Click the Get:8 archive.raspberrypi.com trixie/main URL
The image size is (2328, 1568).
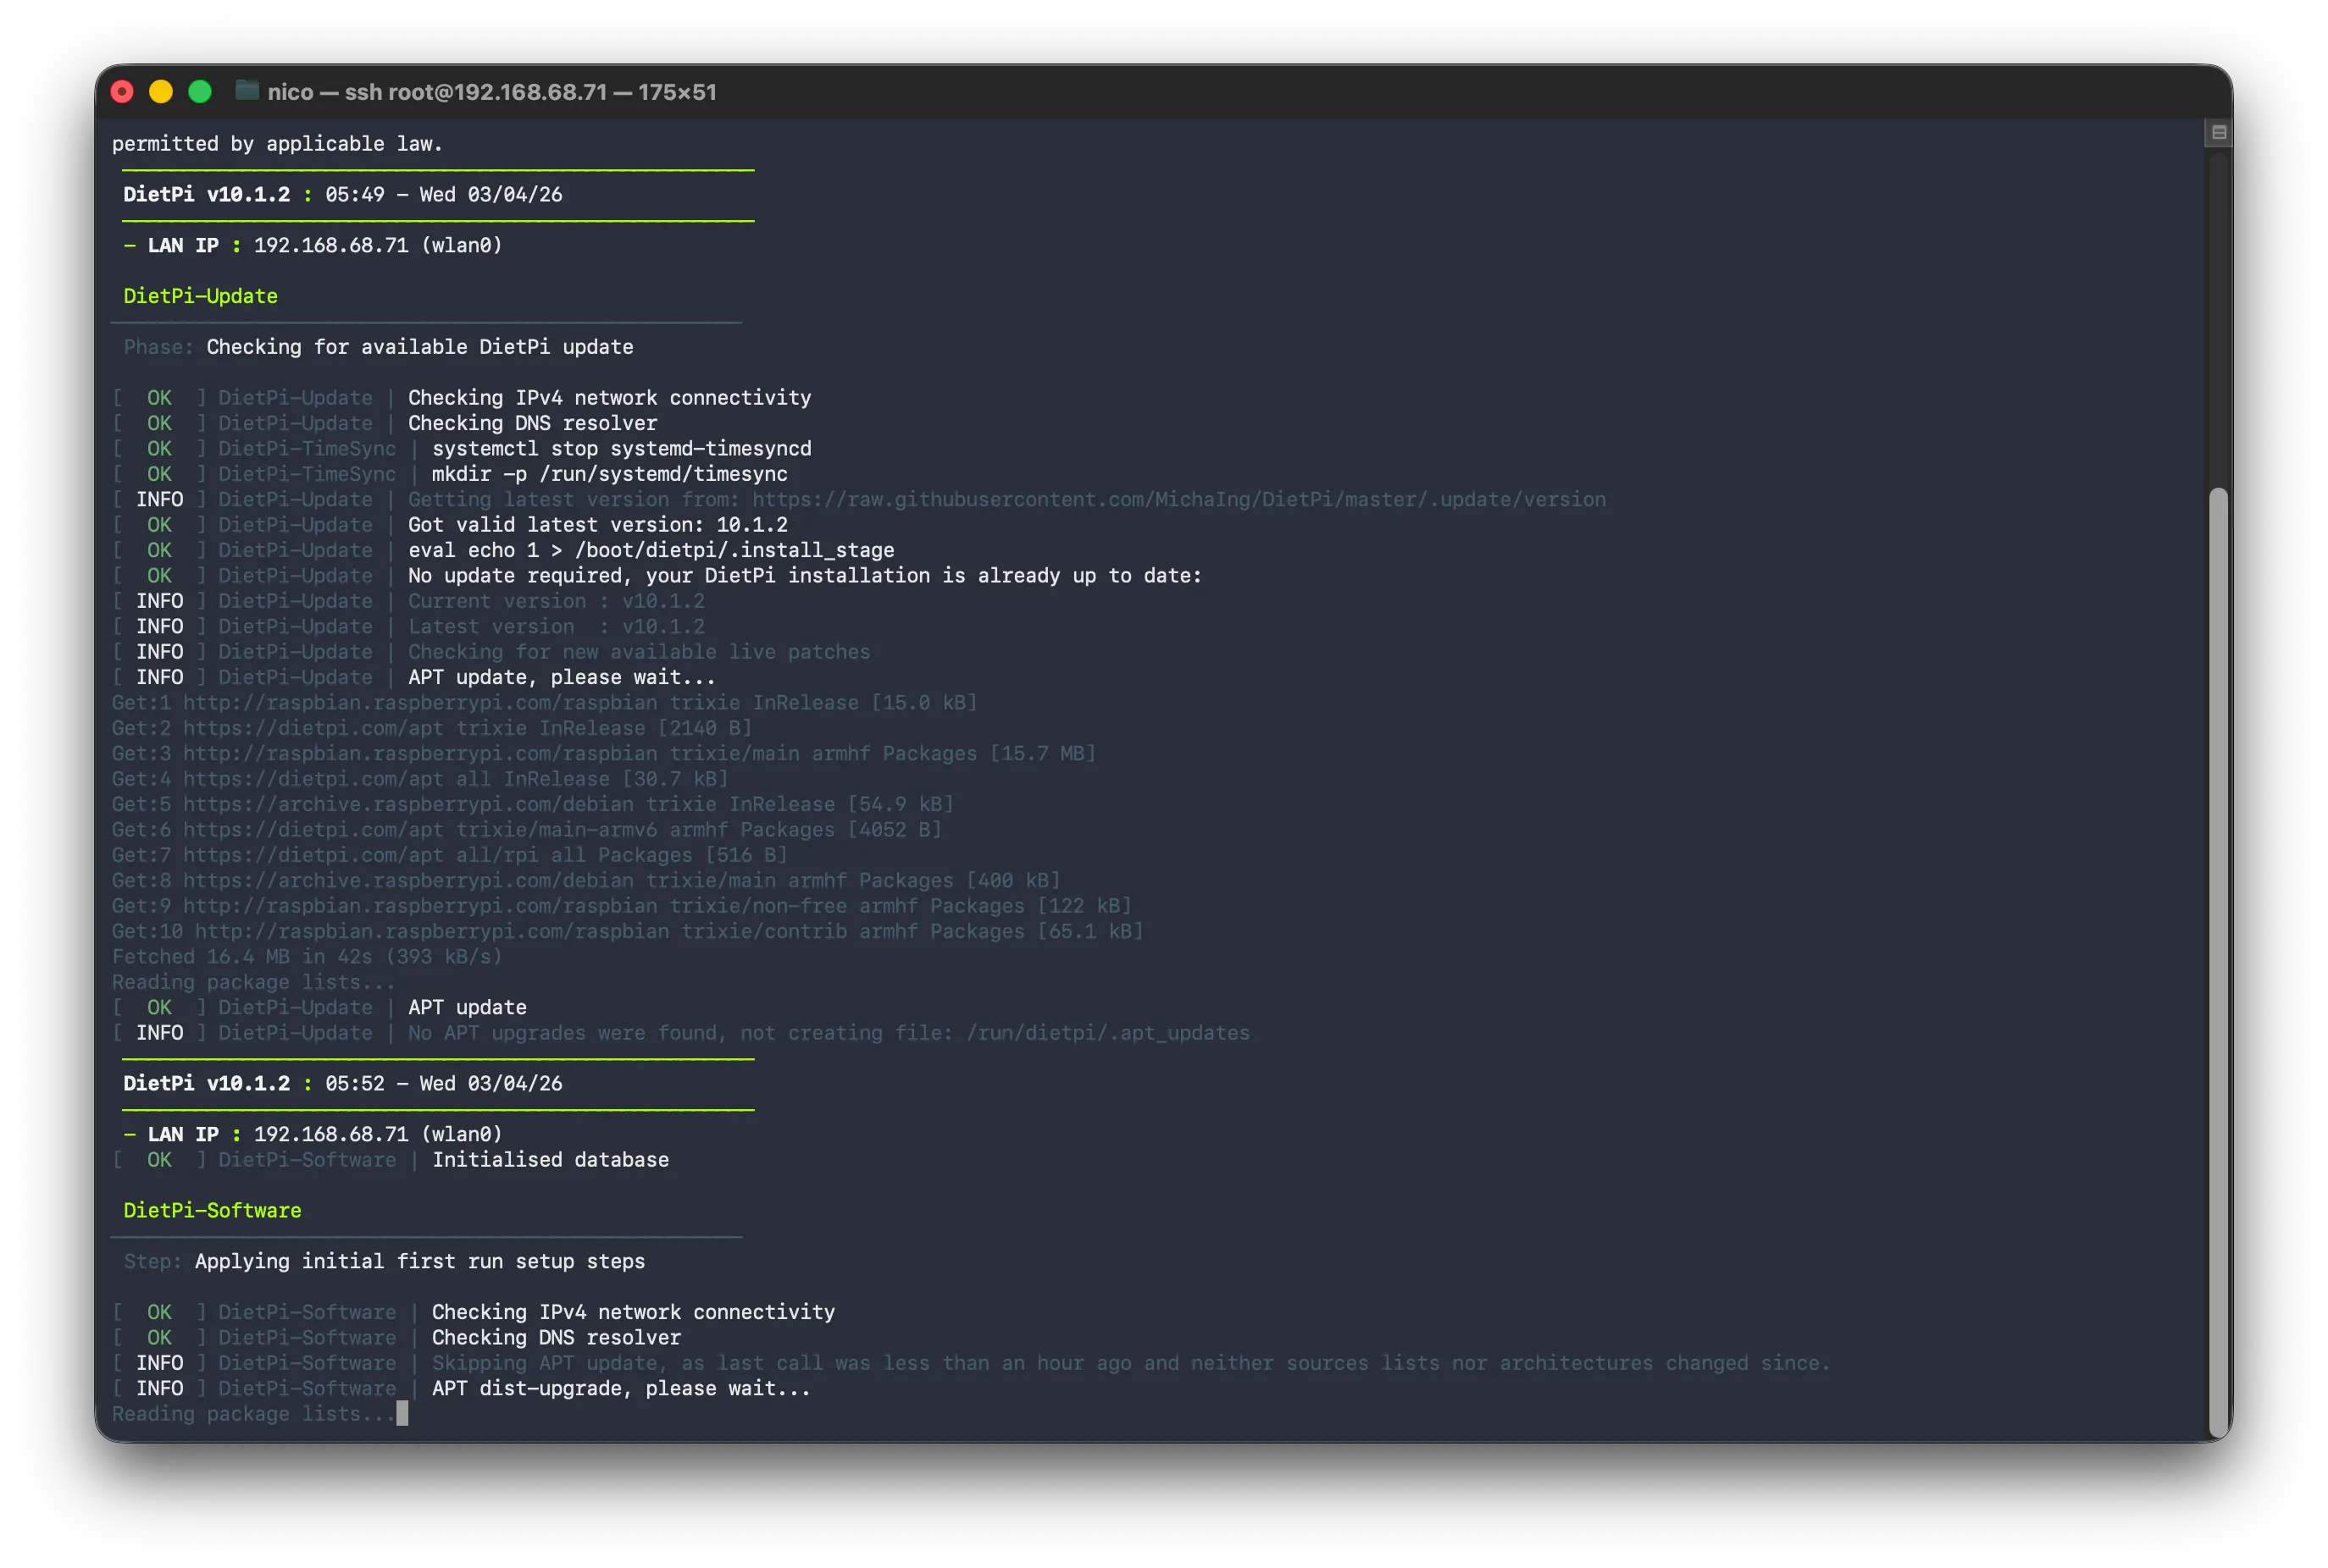tap(408, 880)
